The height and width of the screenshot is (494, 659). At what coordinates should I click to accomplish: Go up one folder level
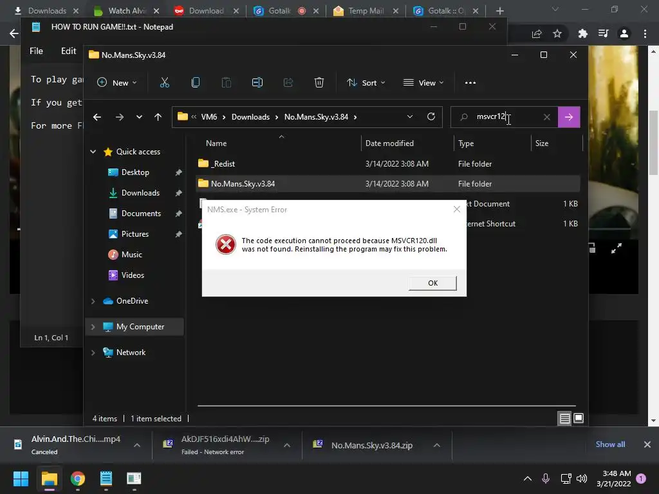(158, 117)
